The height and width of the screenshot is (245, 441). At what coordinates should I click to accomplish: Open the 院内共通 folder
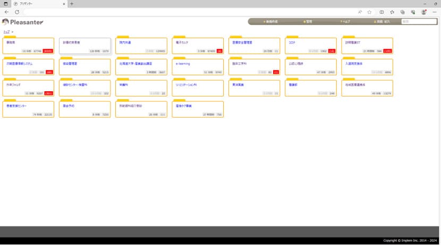tap(141, 46)
